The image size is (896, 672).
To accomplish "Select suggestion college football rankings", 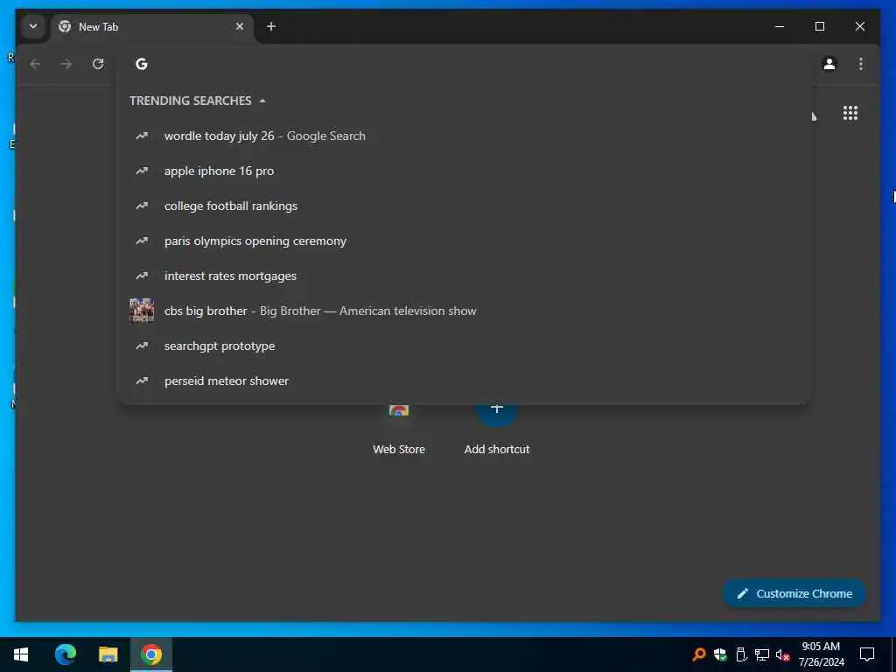I will [x=464, y=206].
